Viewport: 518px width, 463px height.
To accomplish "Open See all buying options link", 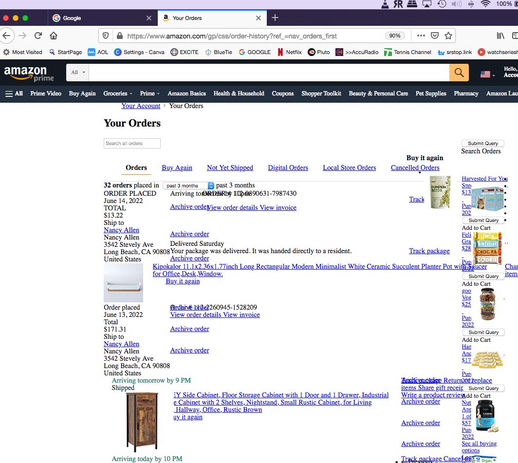I will pos(479,447).
